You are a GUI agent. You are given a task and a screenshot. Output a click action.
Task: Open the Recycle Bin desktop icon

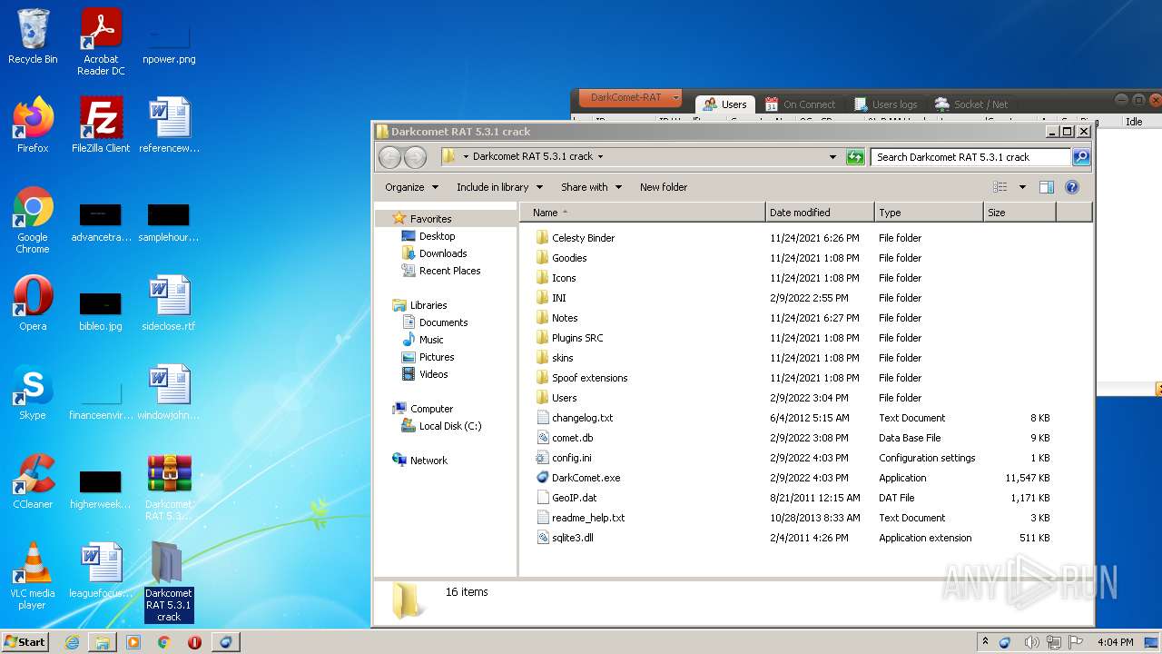coord(33,36)
